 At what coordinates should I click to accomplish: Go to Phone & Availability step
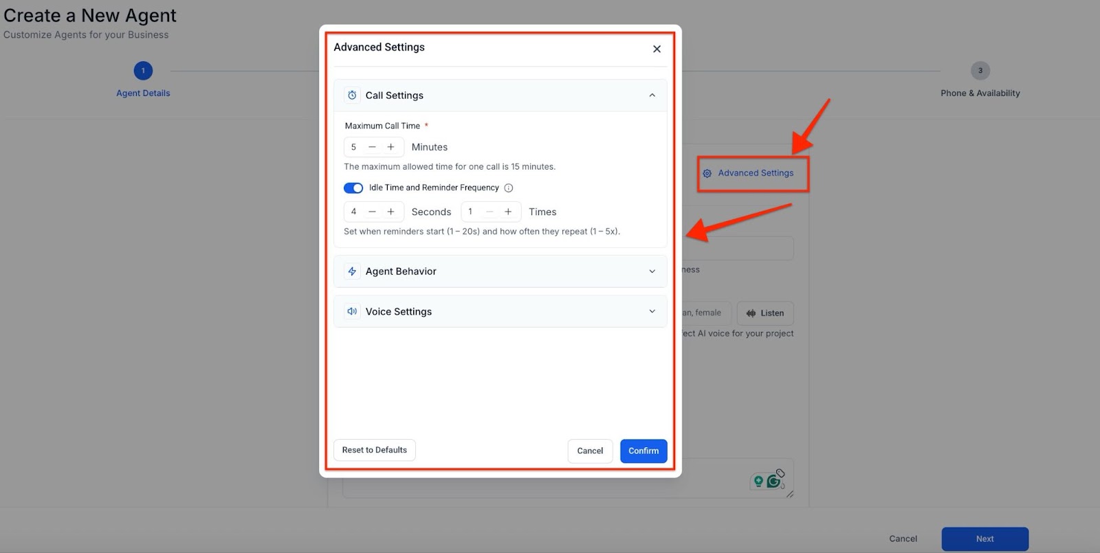[980, 71]
